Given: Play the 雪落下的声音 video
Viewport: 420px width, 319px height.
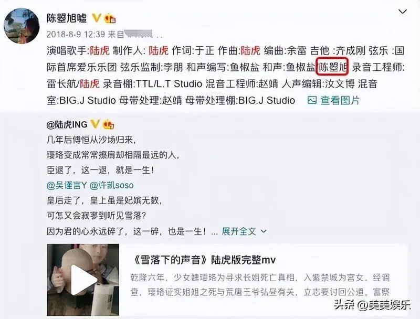Looking at the screenshot, I should pos(83,280).
